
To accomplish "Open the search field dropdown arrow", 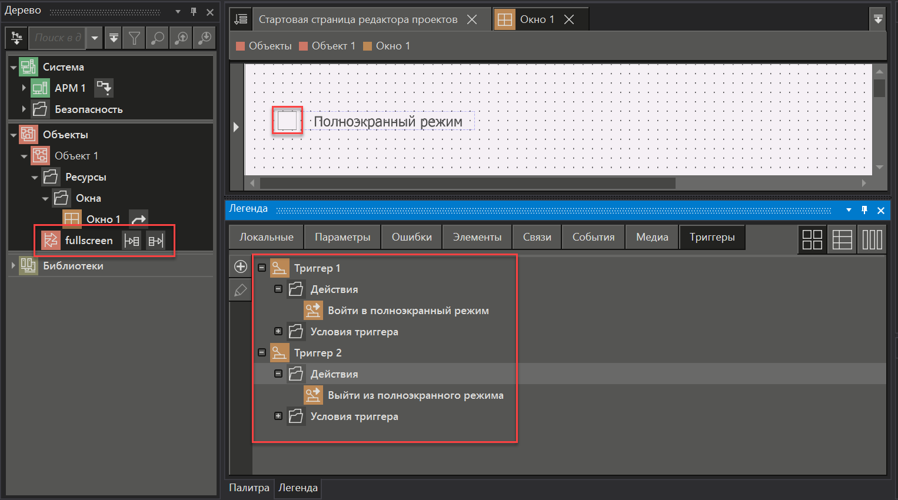I will 94,38.
